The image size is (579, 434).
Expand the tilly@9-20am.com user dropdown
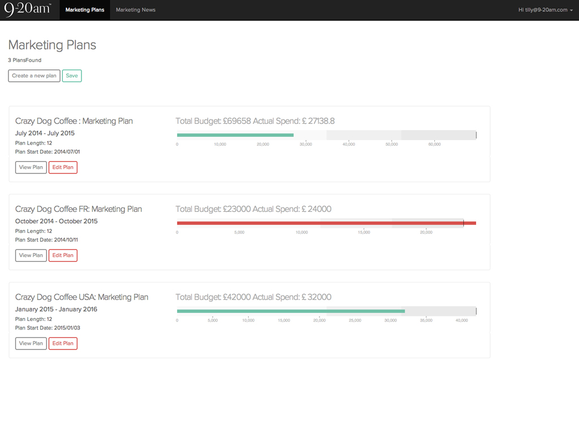click(545, 10)
